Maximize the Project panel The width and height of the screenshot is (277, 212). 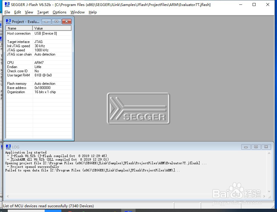coord(56,21)
